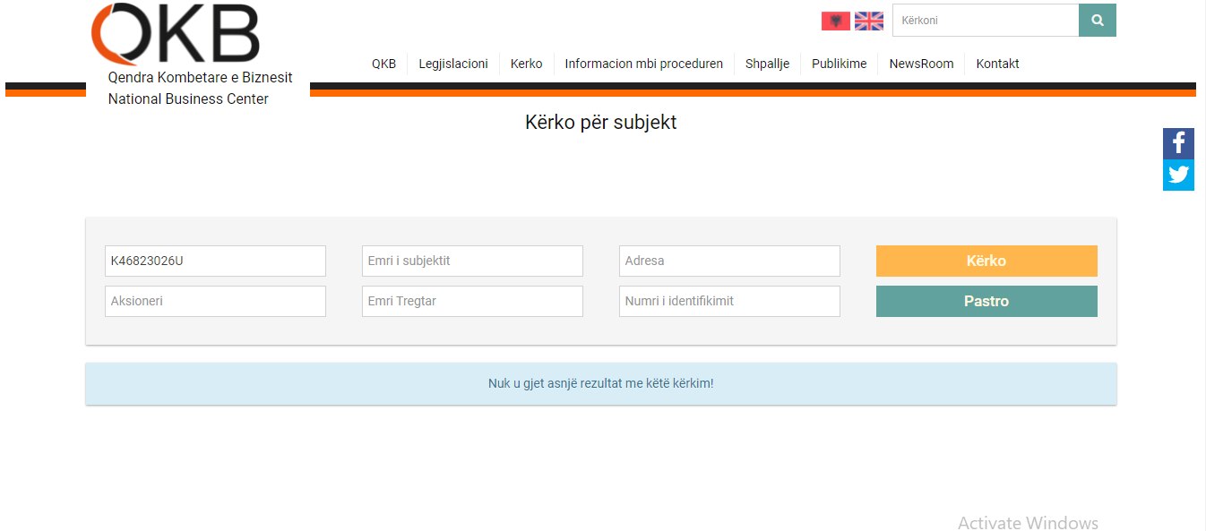The image size is (1206, 531).
Task: Focus the Numri i identifikimit field
Action: (x=729, y=301)
